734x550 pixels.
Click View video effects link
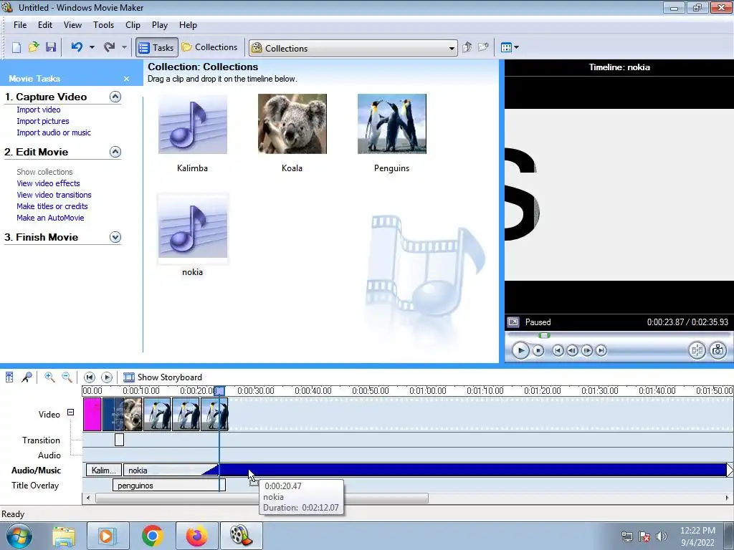pos(48,183)
